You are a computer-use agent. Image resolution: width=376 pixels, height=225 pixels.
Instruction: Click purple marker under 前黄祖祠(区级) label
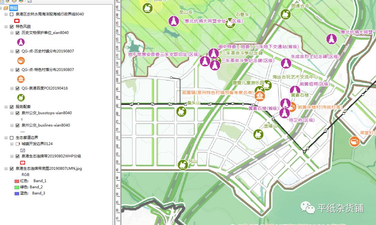point(295,90)
